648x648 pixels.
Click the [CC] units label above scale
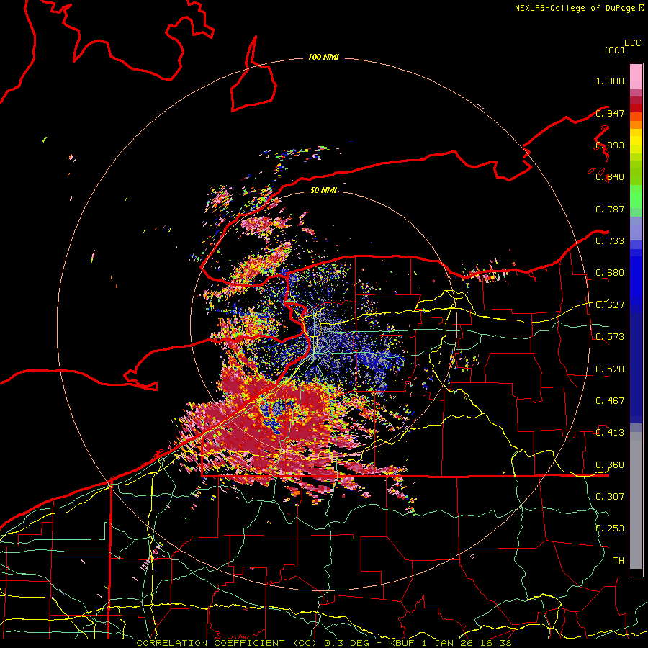click(x=614, y=50)
